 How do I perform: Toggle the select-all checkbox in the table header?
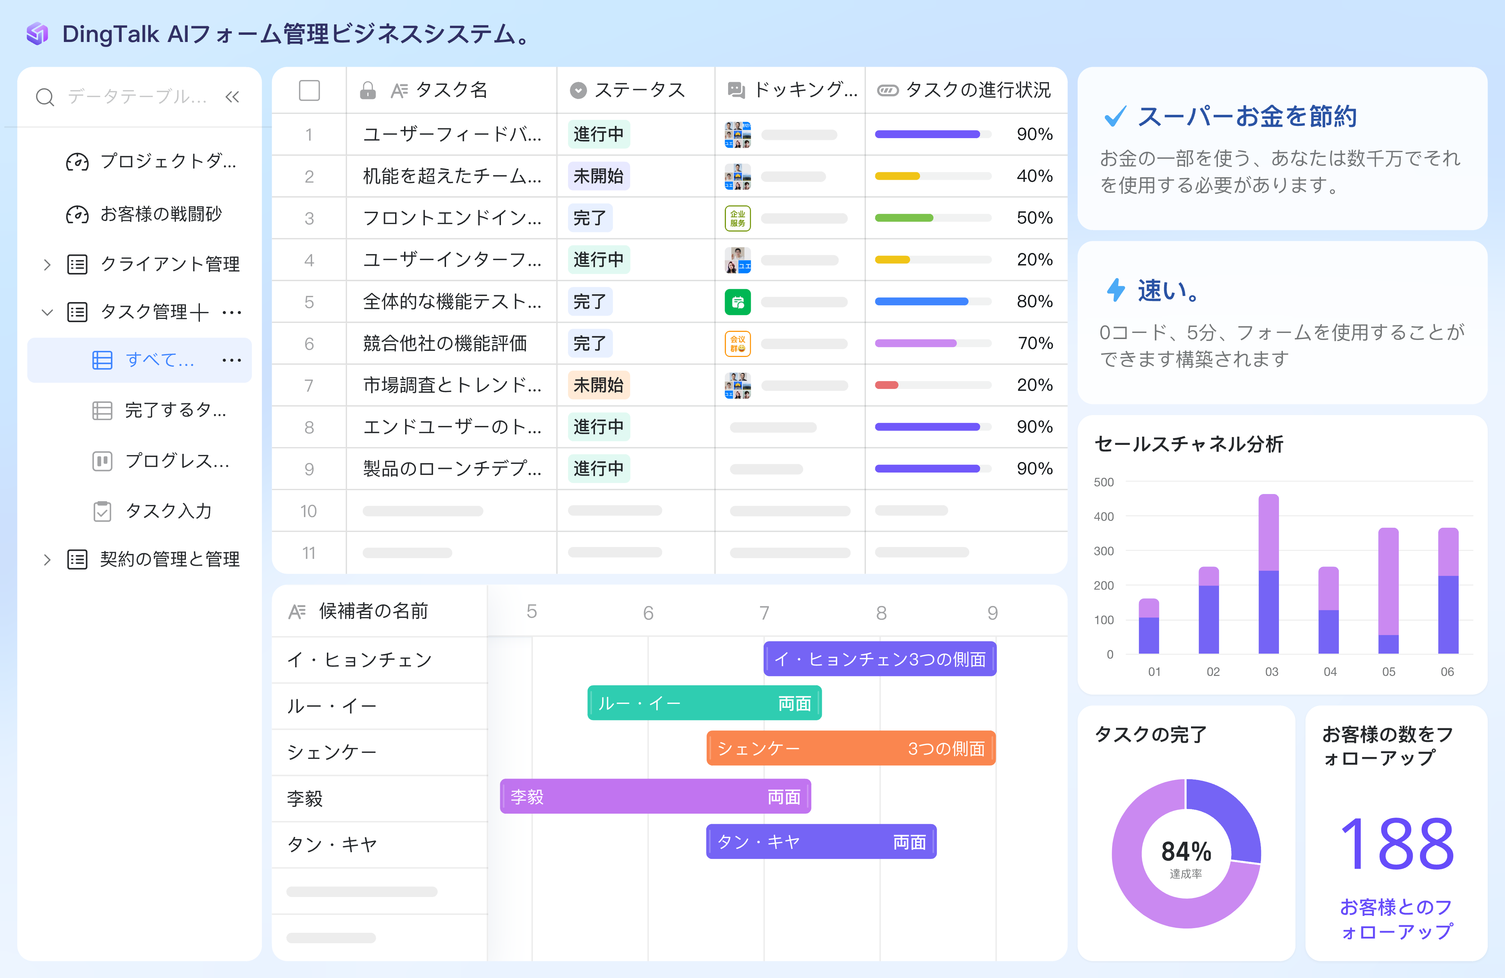tap(309, 90)
